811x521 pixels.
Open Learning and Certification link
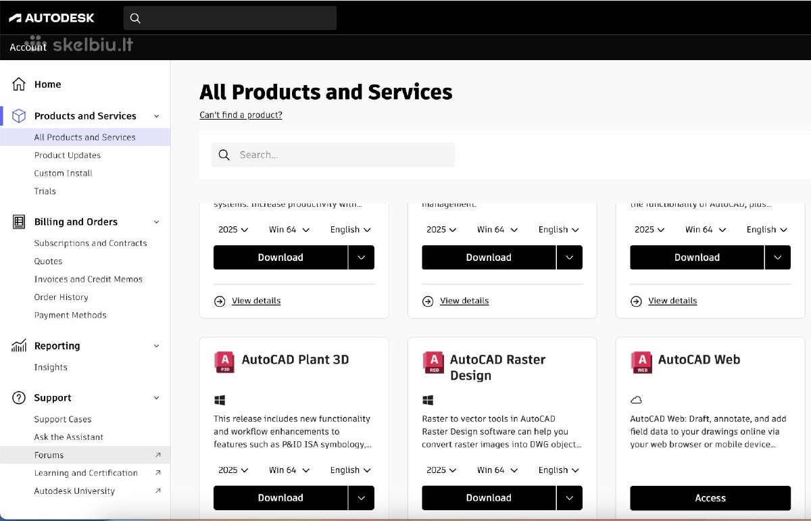86,473
